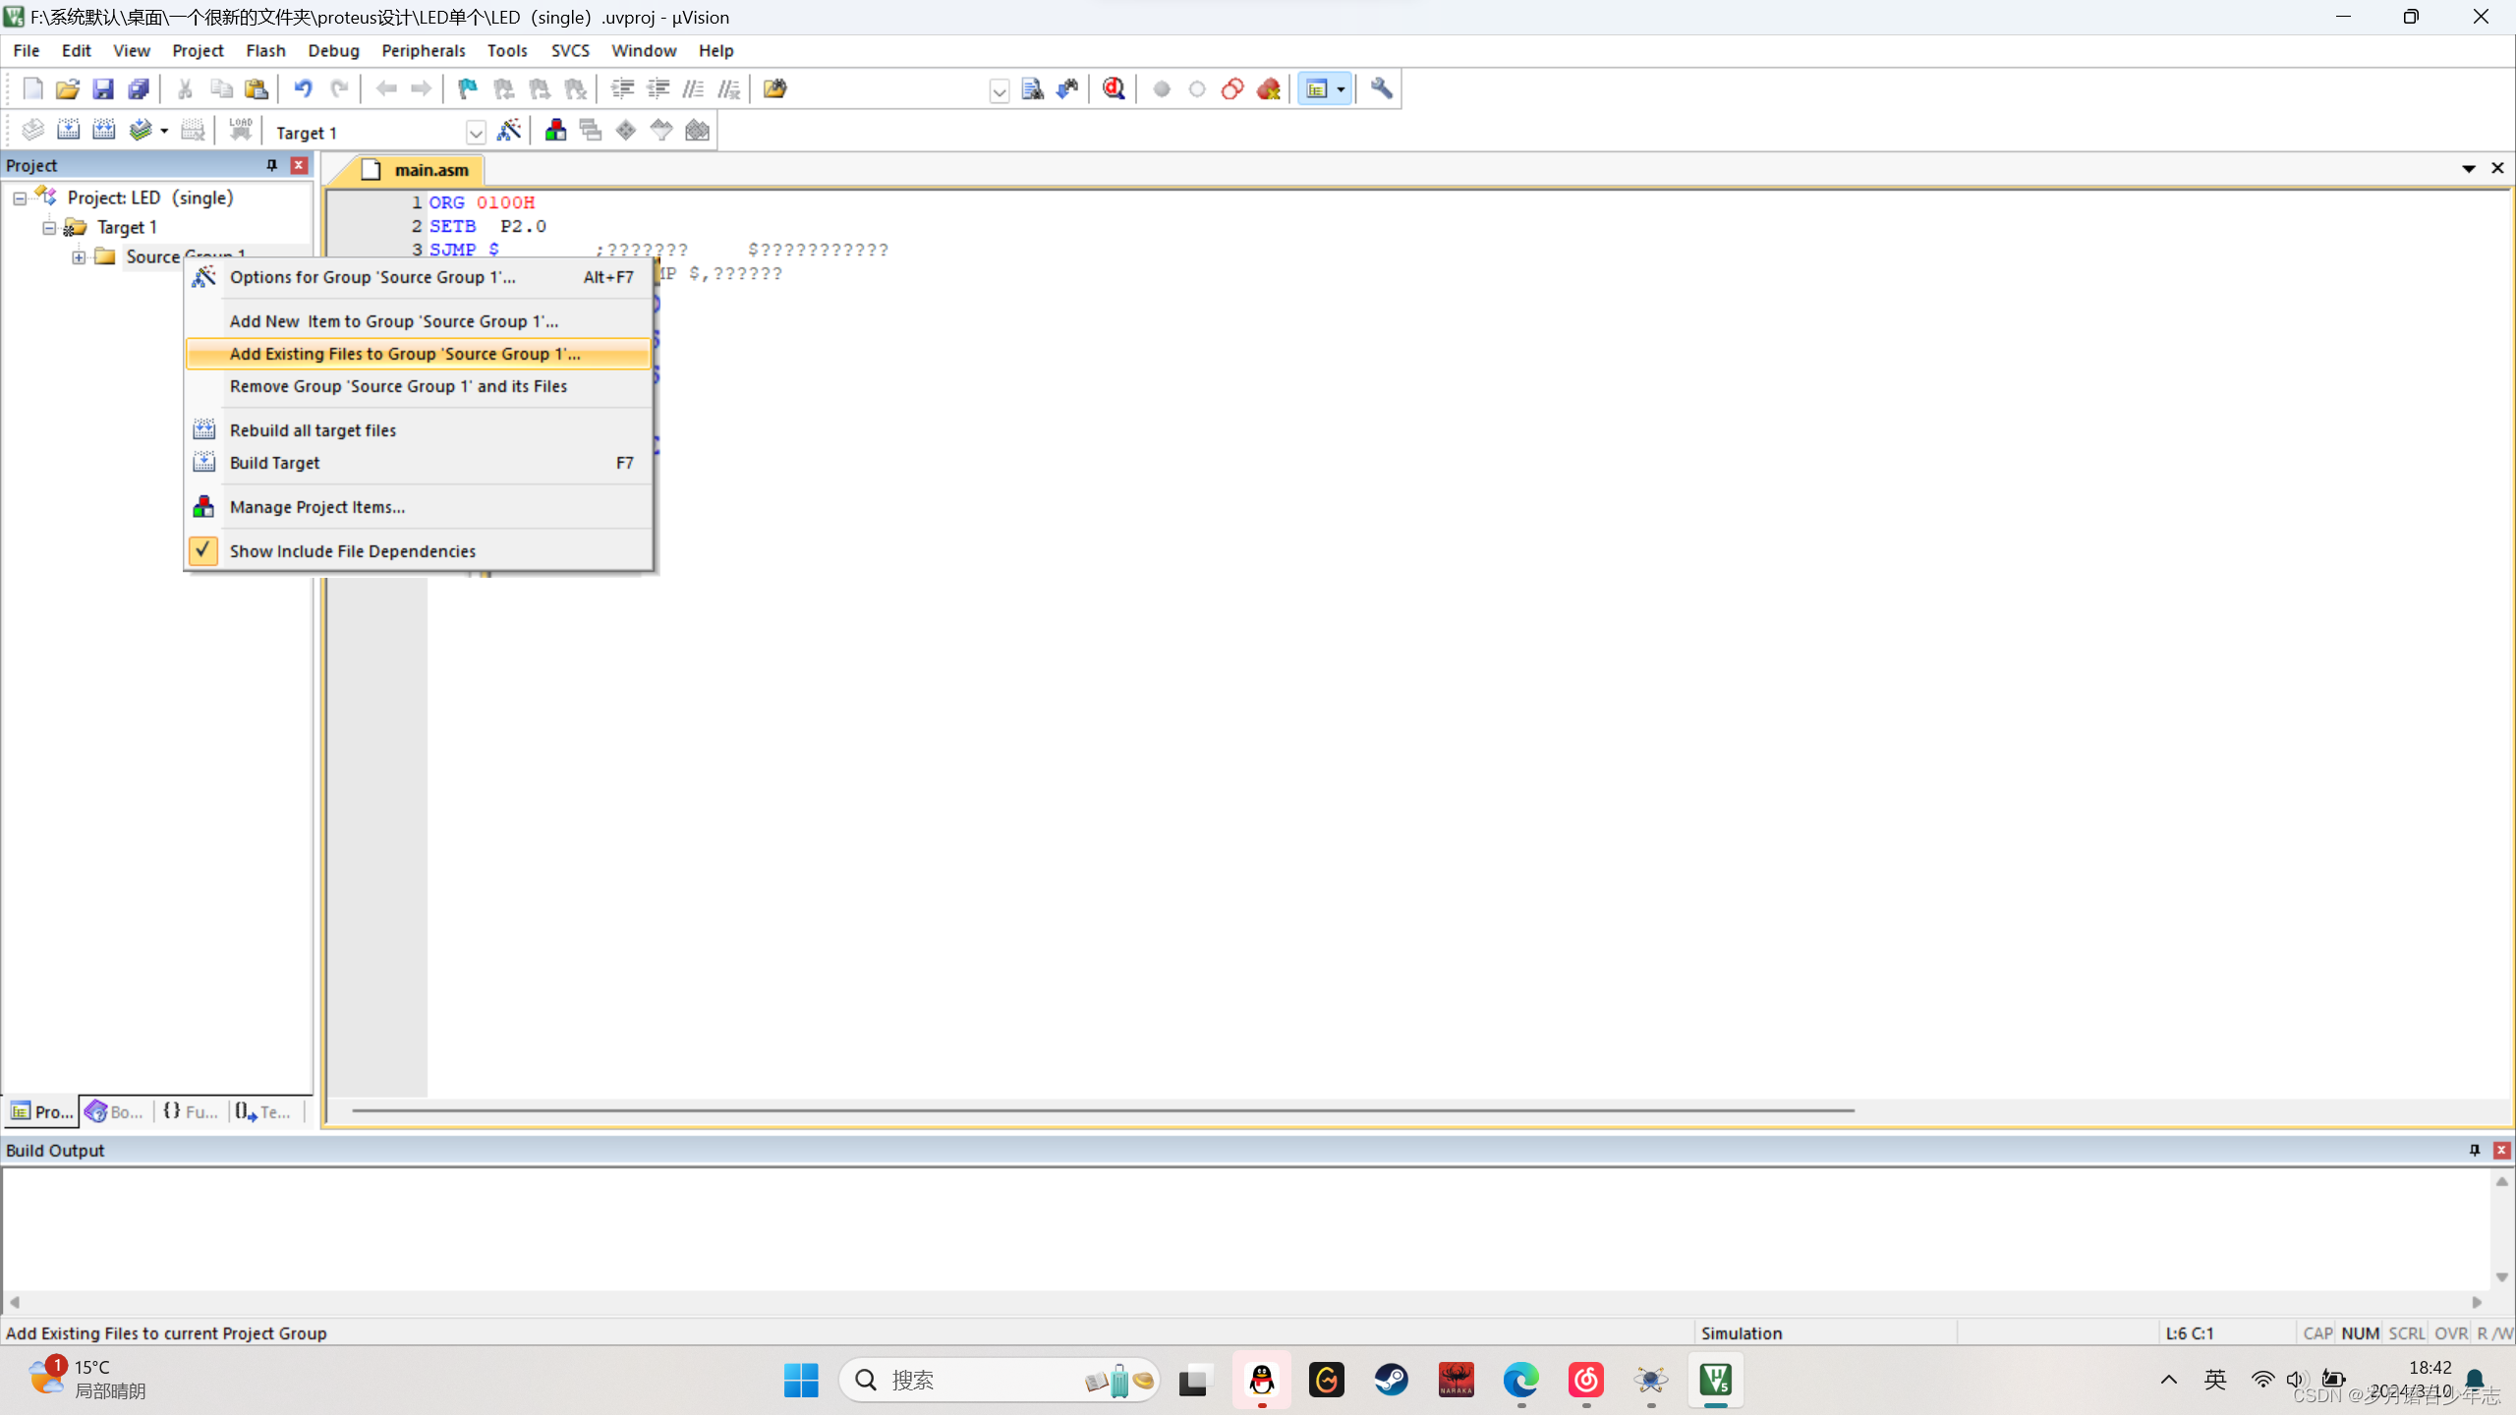Find in Files folder icon
Screen dimensions: 2516x1415
(x=775, y=89)
